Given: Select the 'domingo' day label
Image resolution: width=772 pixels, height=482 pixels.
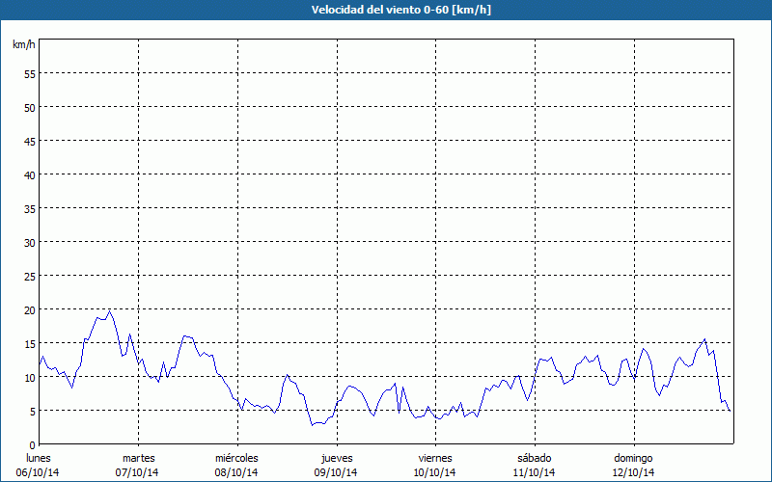Looking at the screenshot, I should (634, 458).
